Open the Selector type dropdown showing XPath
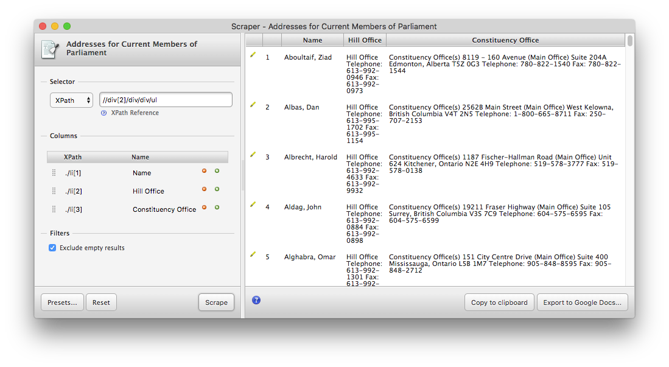 [x=71, y=100]
